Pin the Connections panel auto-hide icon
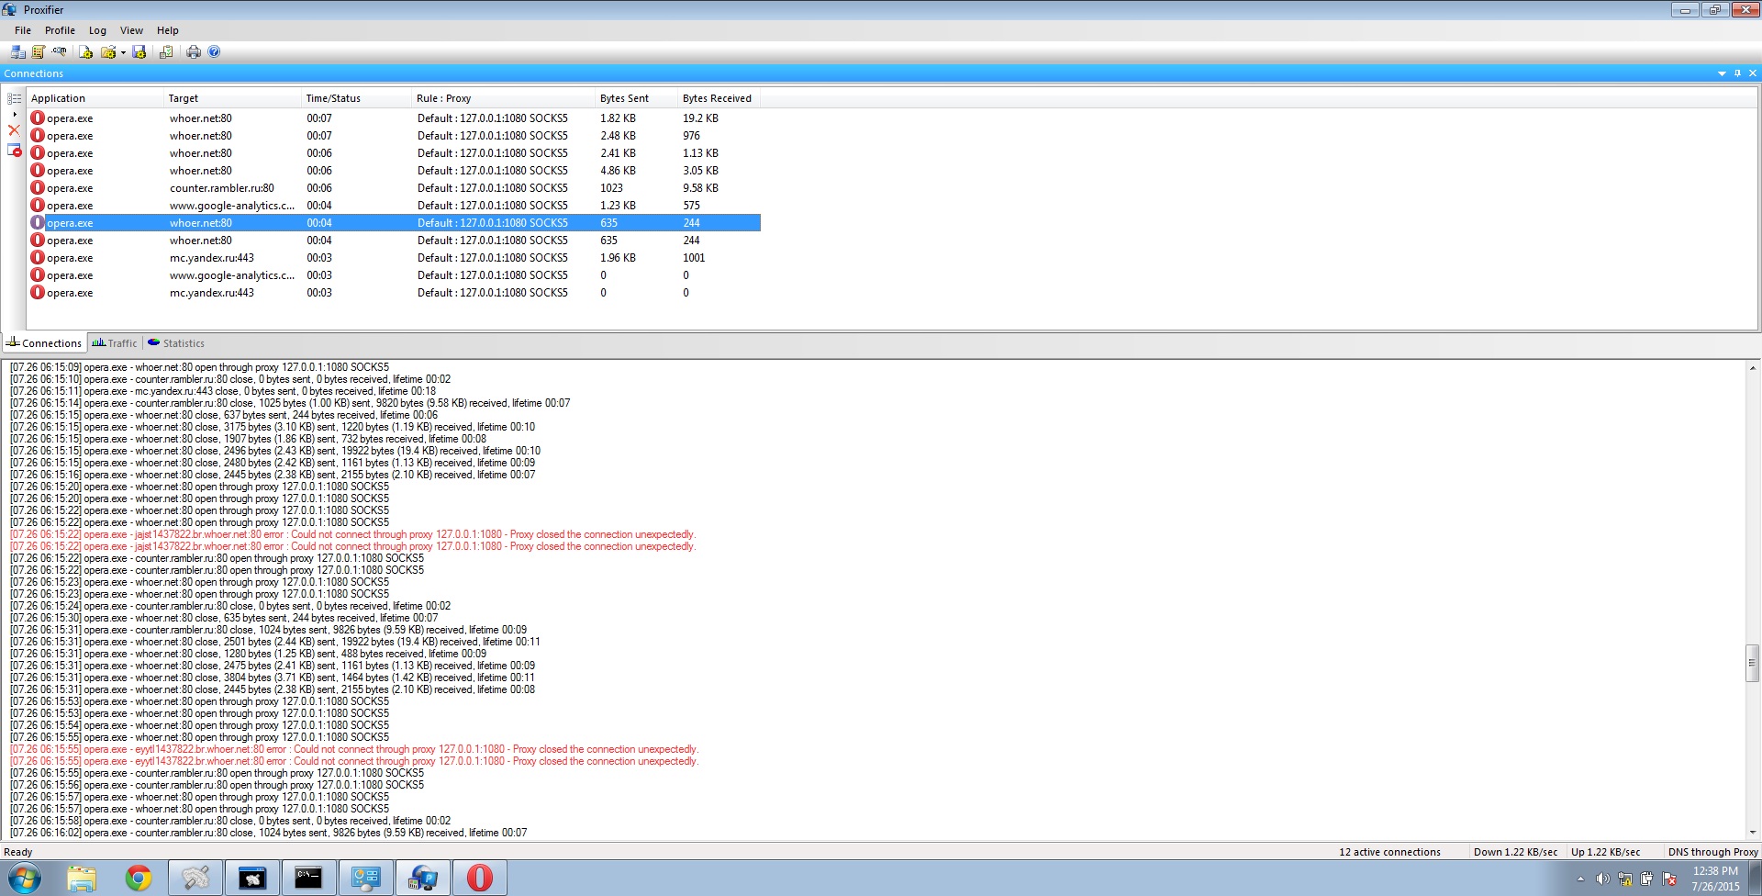Screen dimensions: 1762x896 [1737, 73]
